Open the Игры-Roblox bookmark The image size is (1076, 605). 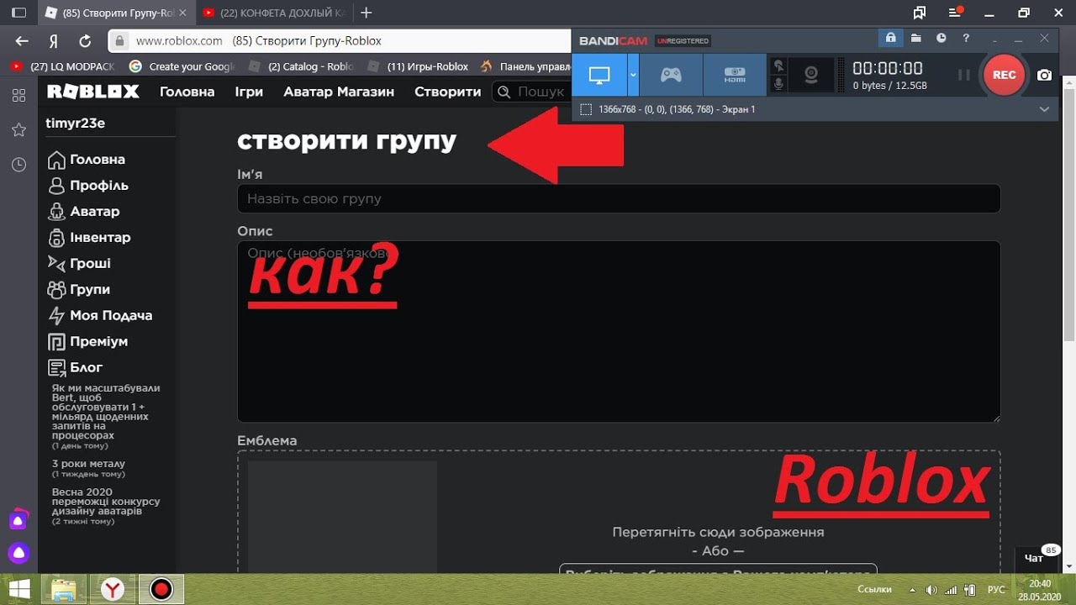[x=419, y=66]
